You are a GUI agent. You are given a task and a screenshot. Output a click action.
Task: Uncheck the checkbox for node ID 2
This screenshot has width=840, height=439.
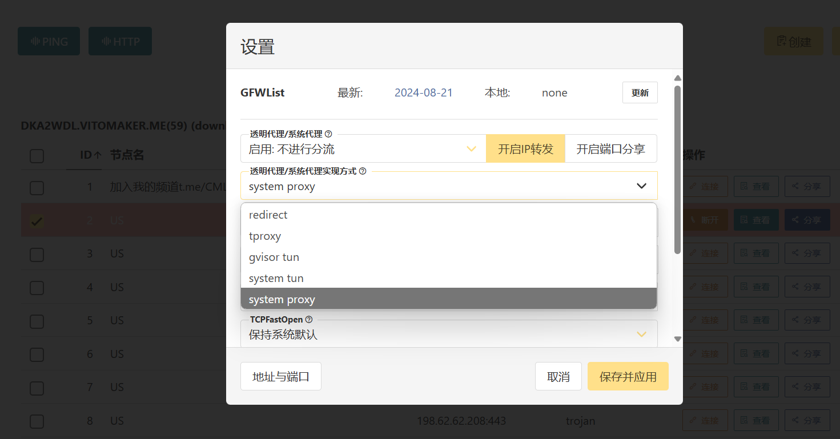point(37,220)
